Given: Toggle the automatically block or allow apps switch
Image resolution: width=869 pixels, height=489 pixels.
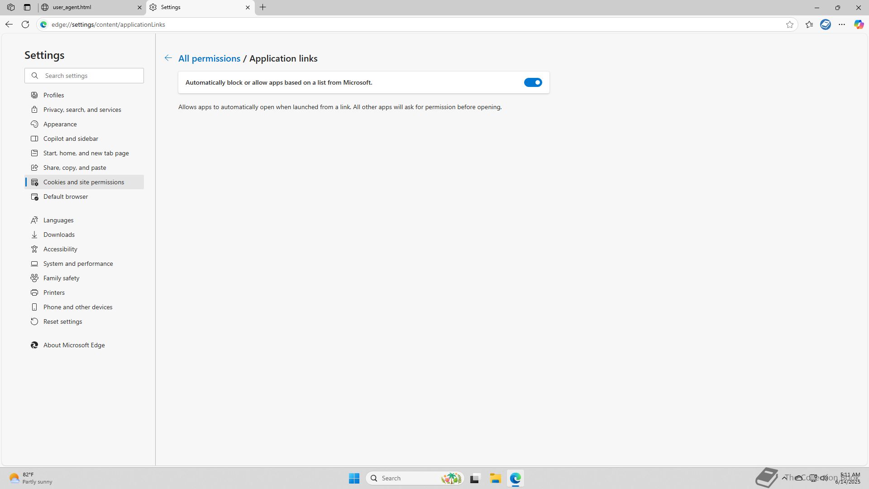Looking at the screenshot, I should click(533, 82).
